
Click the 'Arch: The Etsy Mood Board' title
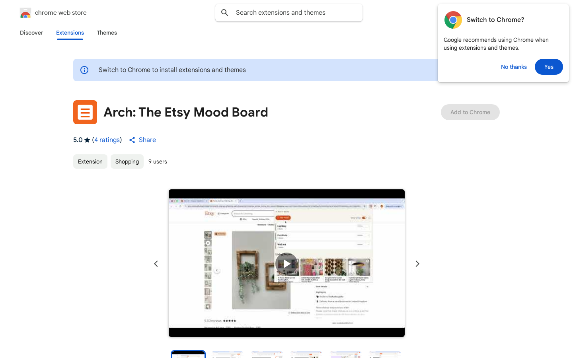(186, 112)
